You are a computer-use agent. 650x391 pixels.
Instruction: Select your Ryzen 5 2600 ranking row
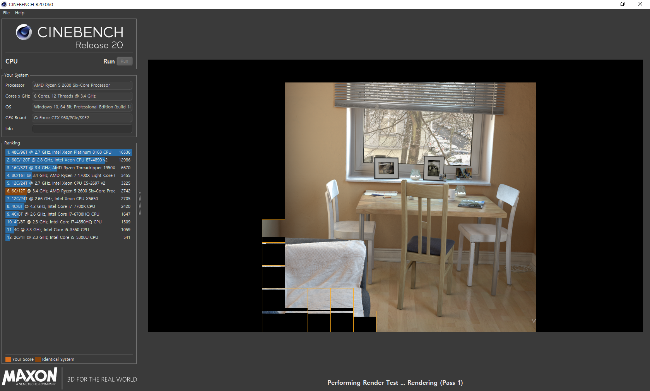pos(68,191)
